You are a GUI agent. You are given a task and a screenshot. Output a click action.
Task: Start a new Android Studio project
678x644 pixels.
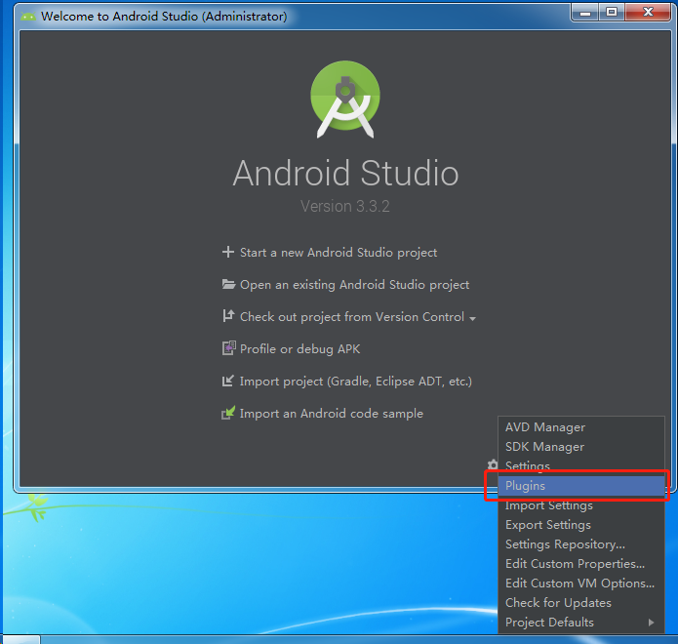coord(339,252)
